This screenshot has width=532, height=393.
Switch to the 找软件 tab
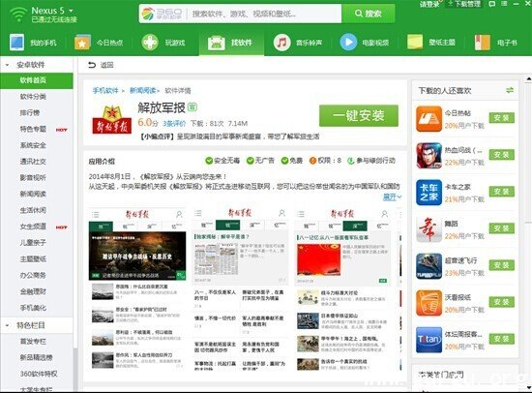tap(231, 43)
